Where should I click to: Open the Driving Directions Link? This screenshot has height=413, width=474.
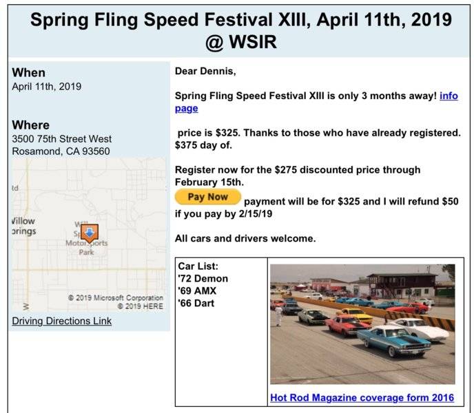tap(62, 321)
